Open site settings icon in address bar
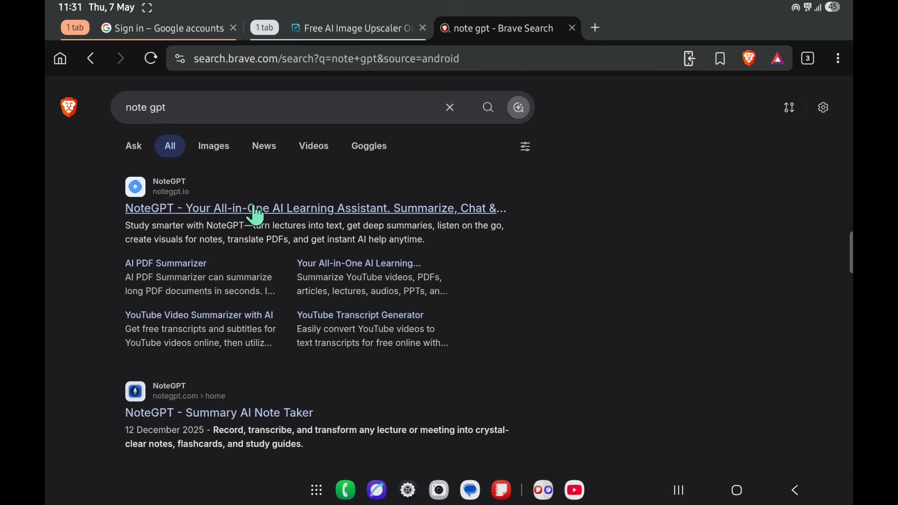The image size is (898, 505). pyautogui.click(x=180, y=59)
